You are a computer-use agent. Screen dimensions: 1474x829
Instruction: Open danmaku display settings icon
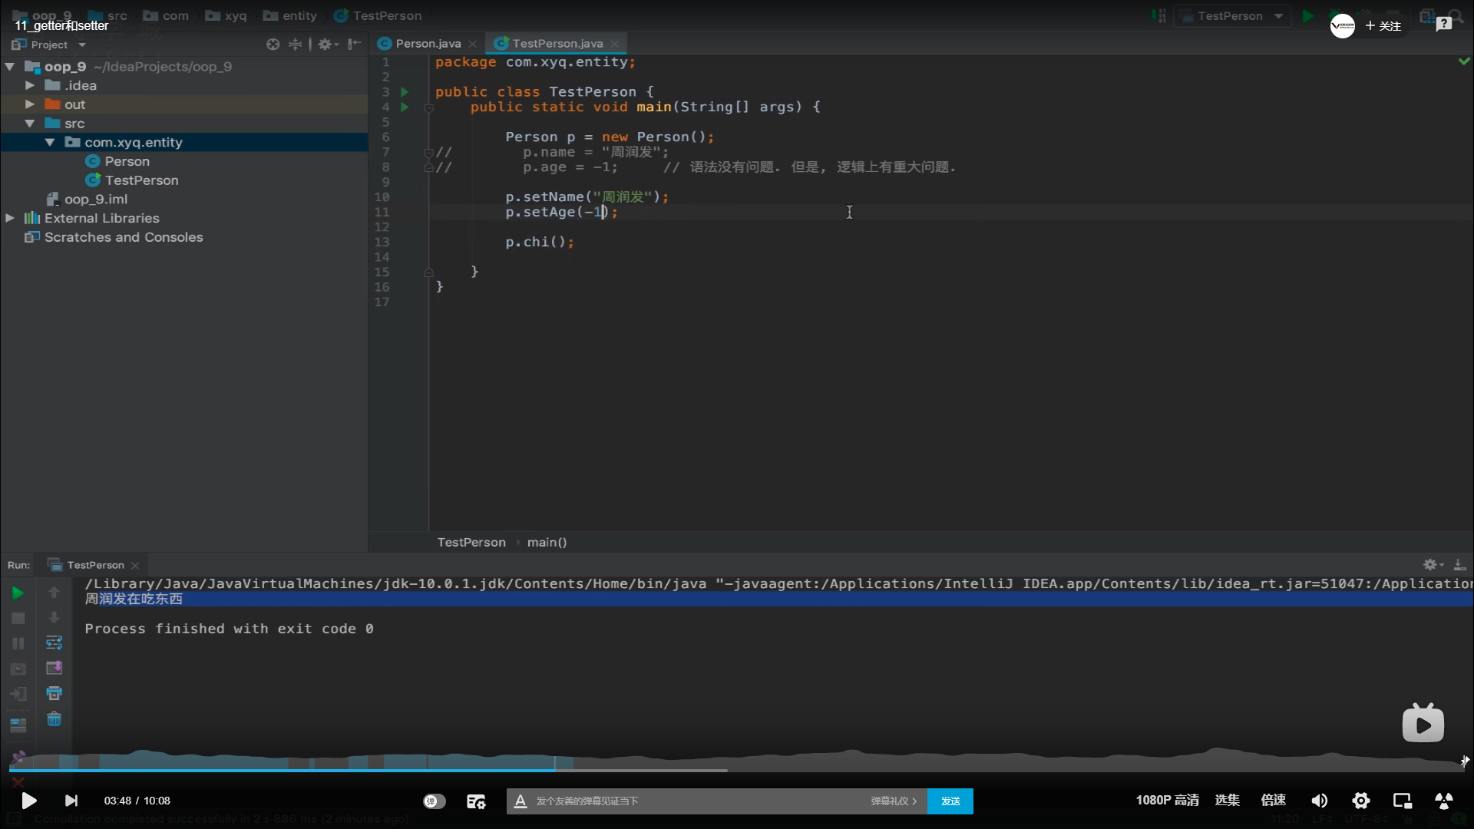476,801
